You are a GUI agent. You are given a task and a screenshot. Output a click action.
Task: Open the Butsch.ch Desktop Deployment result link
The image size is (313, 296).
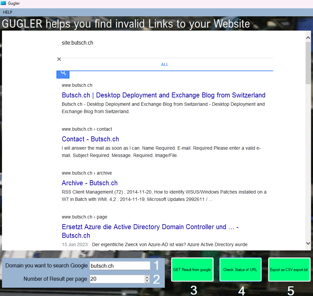tap(163, 95)
